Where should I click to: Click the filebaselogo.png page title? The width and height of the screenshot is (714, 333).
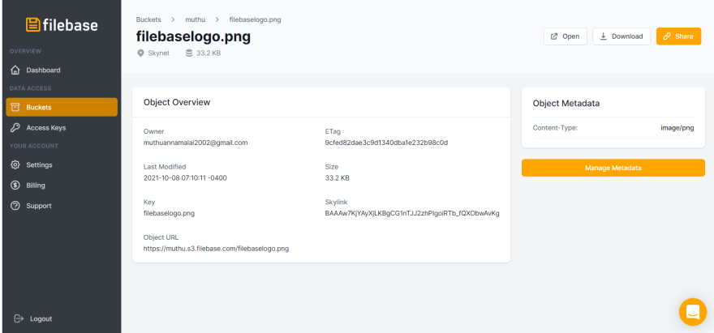click(194, 36)
